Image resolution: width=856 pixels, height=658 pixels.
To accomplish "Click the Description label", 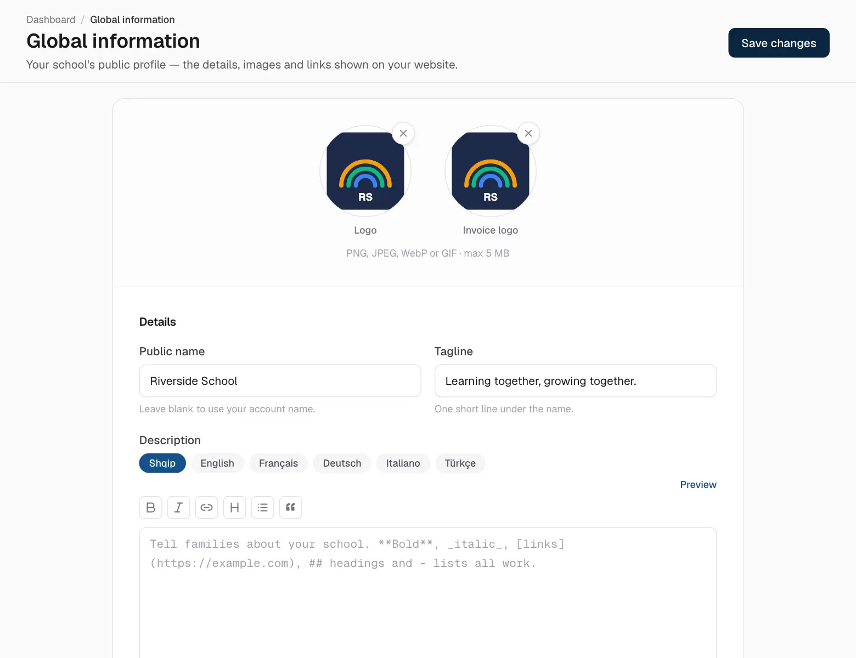I will coord(170,440).
